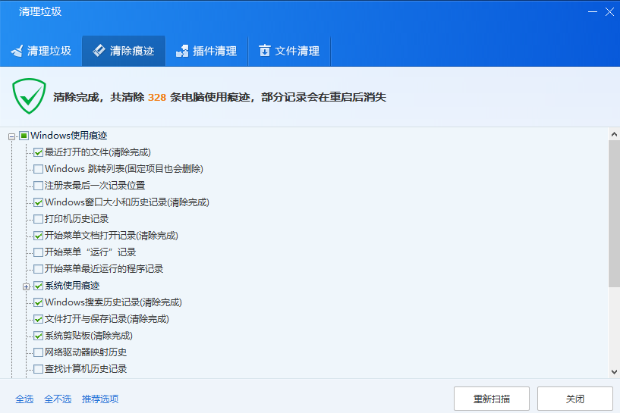
Task: Click the scrollbar down arrow
Action: click(614, 371)
